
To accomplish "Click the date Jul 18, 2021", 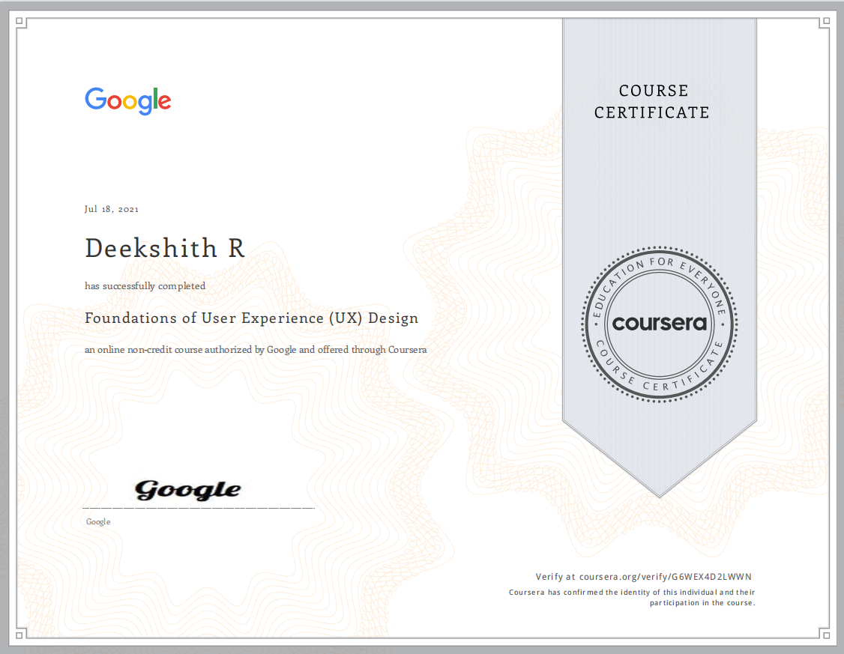I will pos(112,209).
